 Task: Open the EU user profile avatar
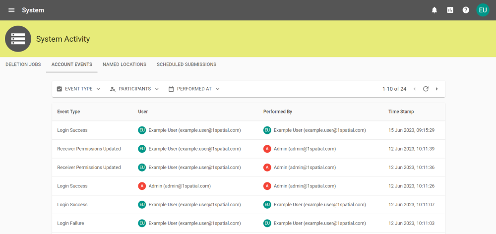pos(483,10)
